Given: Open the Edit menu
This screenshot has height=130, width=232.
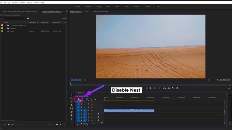Looking at the screenshot, I should tap(5, 3).
